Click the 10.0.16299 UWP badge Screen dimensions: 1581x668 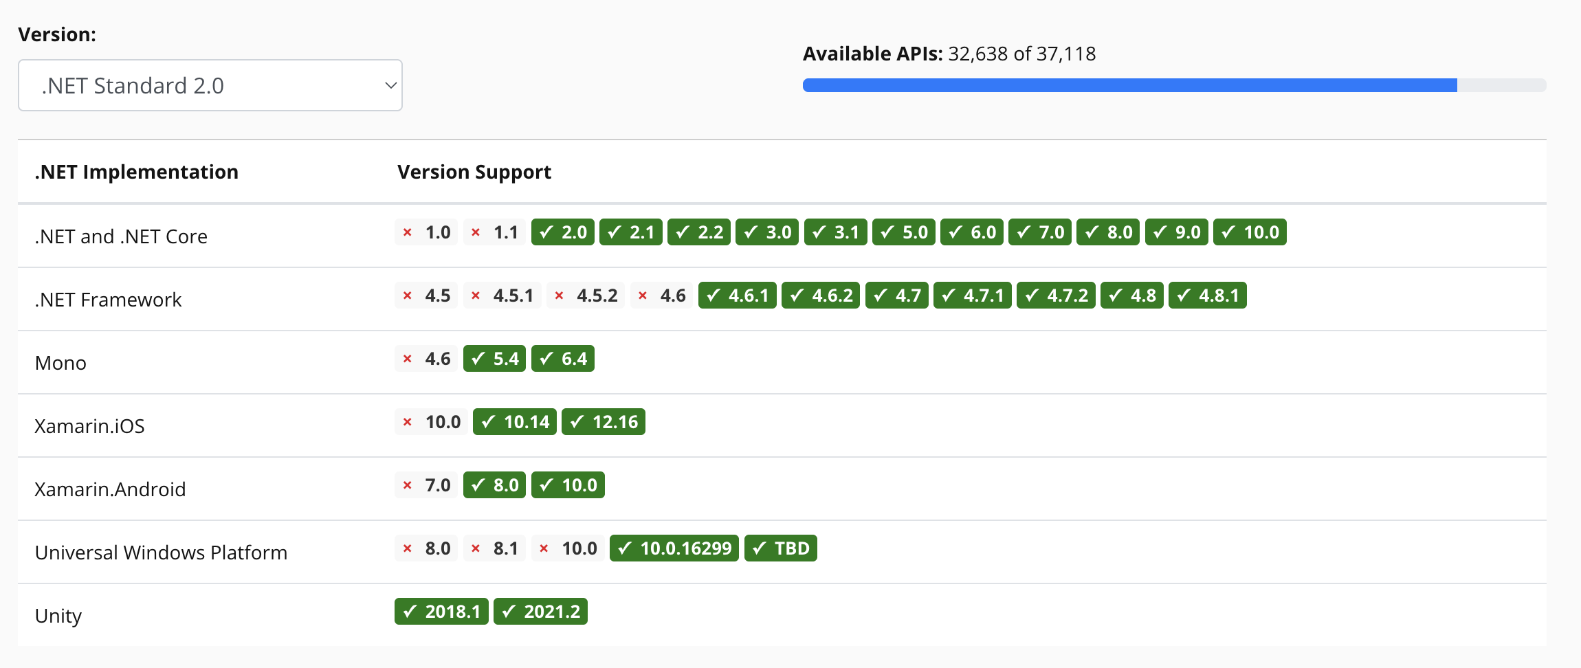coord(674,548)
